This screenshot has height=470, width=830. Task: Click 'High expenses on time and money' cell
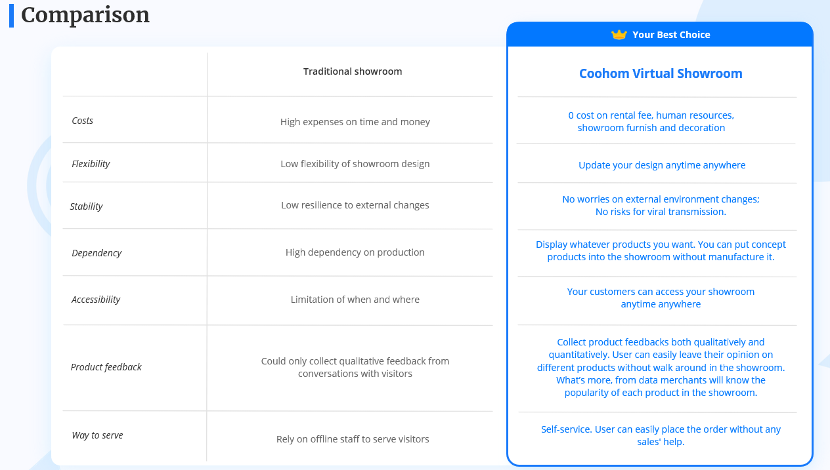click(x=355, y=122)
